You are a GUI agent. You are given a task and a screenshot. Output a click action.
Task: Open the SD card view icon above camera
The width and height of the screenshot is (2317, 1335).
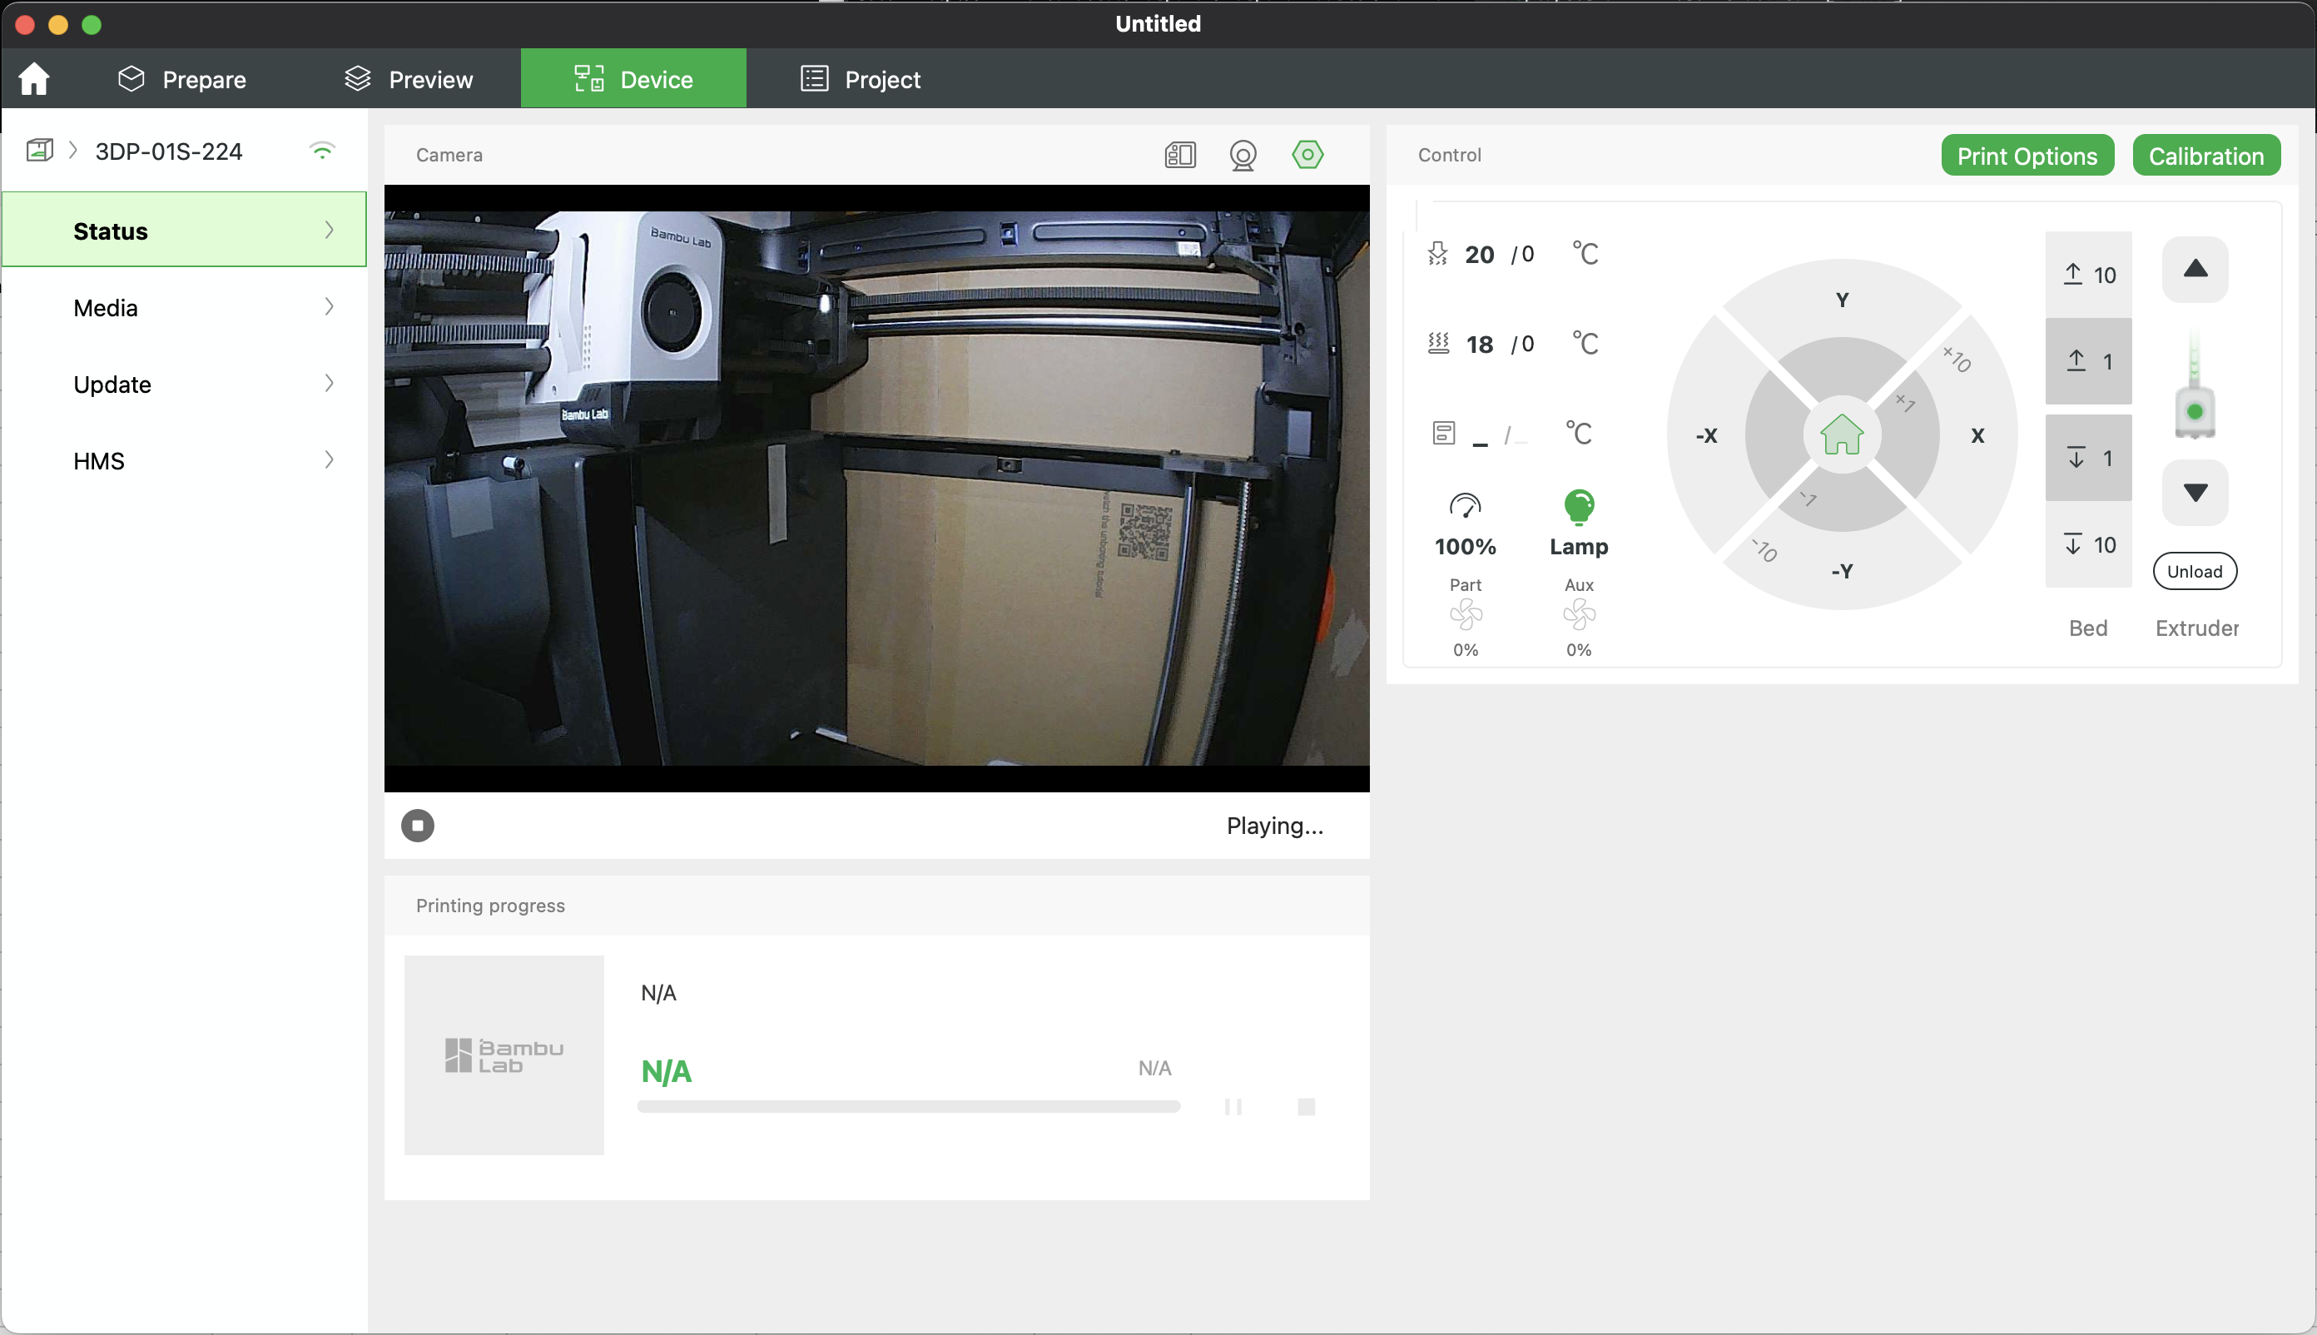click(1180, 155)
